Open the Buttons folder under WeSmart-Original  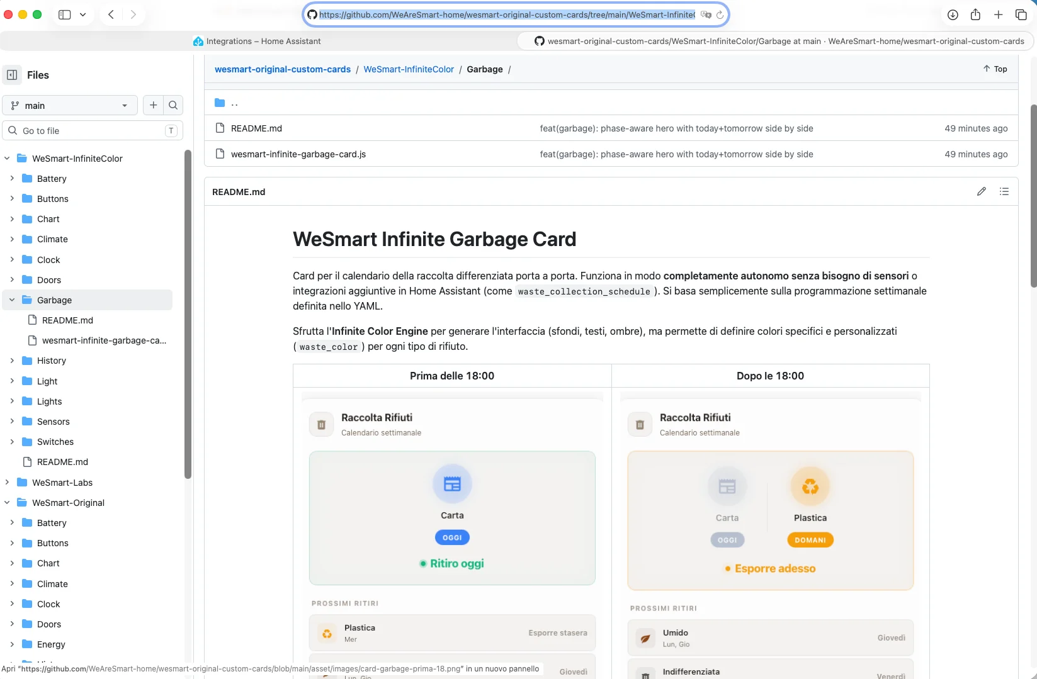[x=53, y=543]
